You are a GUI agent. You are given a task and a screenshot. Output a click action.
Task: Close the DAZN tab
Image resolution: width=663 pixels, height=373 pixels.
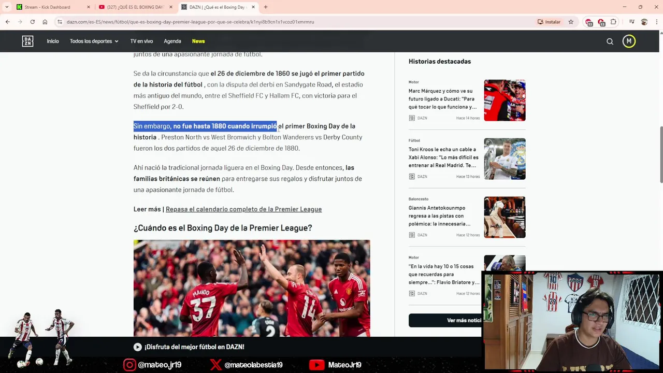point(253,7)
